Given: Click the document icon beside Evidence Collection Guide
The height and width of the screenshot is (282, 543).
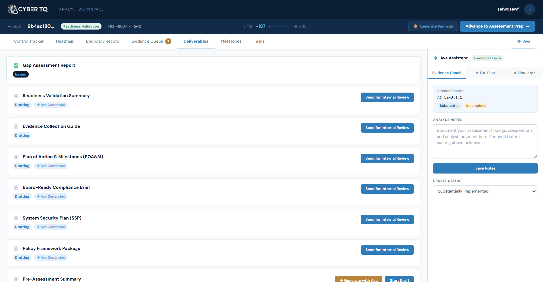Looking at the screenshot, I should click(x=16, y=126).
